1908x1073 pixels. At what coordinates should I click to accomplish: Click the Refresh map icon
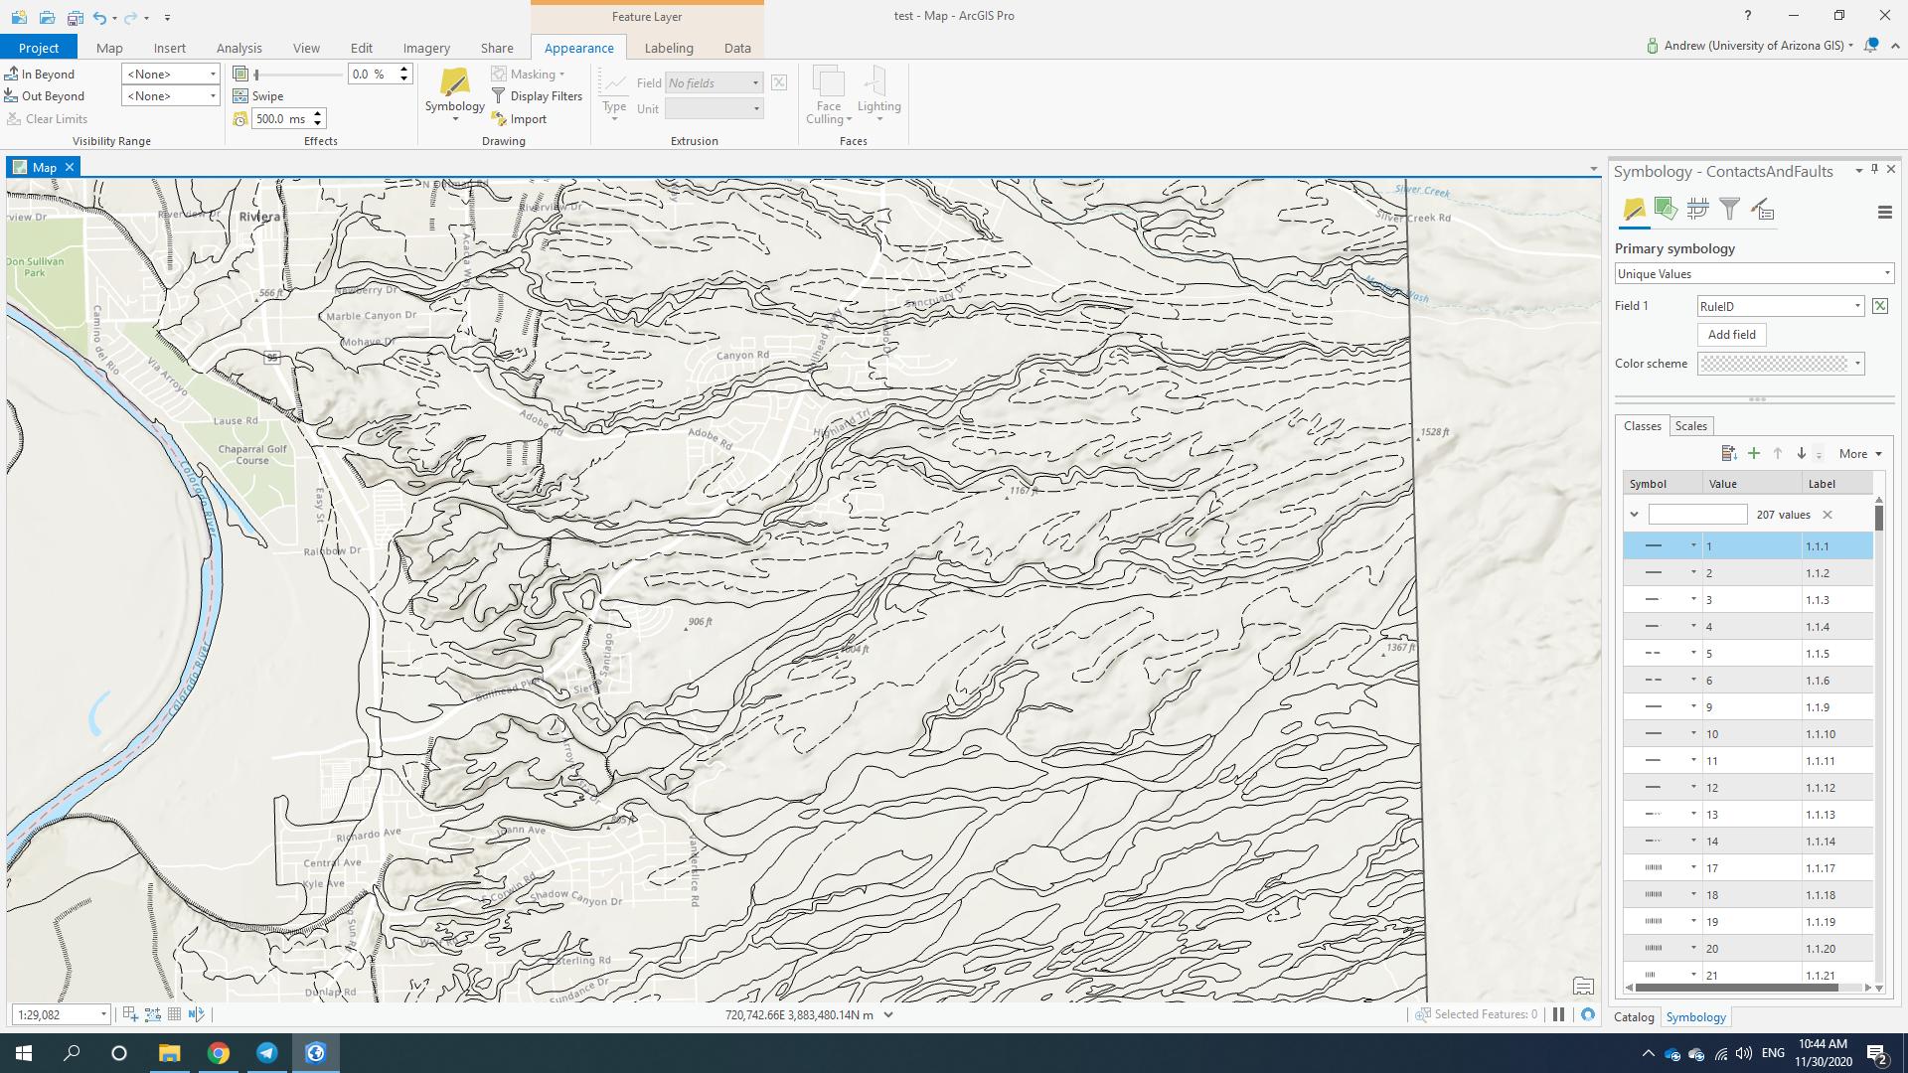coord(1588,1014)
